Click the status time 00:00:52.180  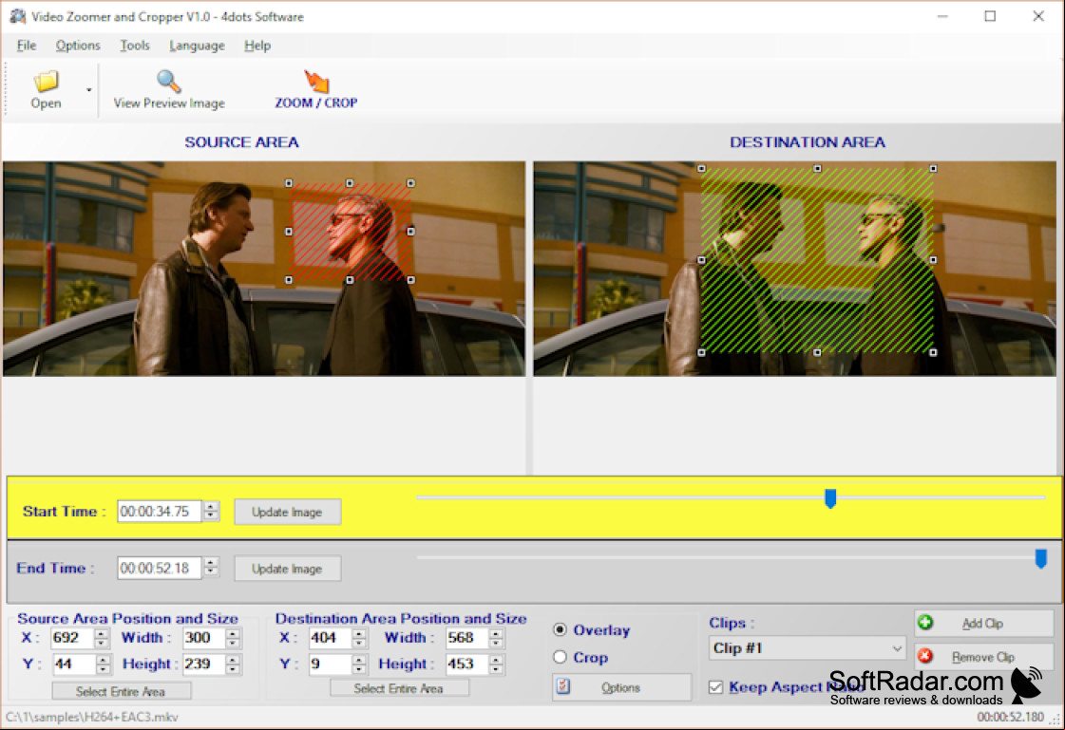tap(1011, 717)
